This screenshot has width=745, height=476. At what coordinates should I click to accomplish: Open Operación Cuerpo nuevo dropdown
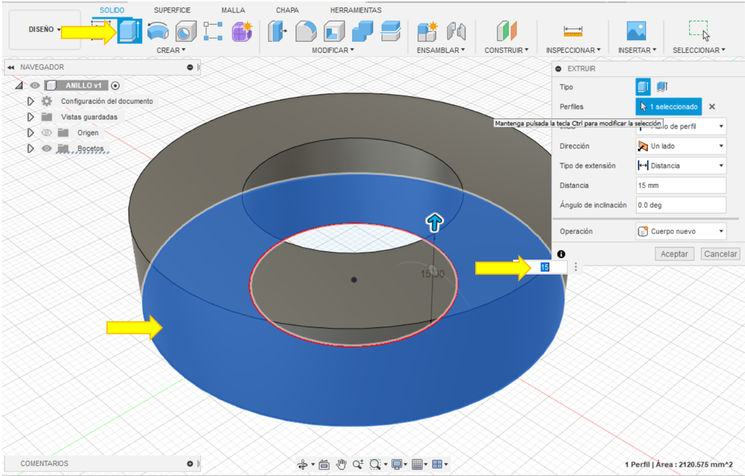[681, 232]
